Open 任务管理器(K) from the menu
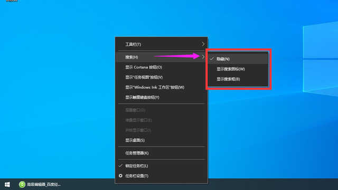The image size is (338, 190). click(161, 153)
